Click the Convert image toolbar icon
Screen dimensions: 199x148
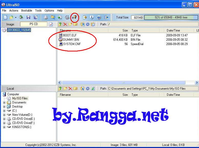60,17
